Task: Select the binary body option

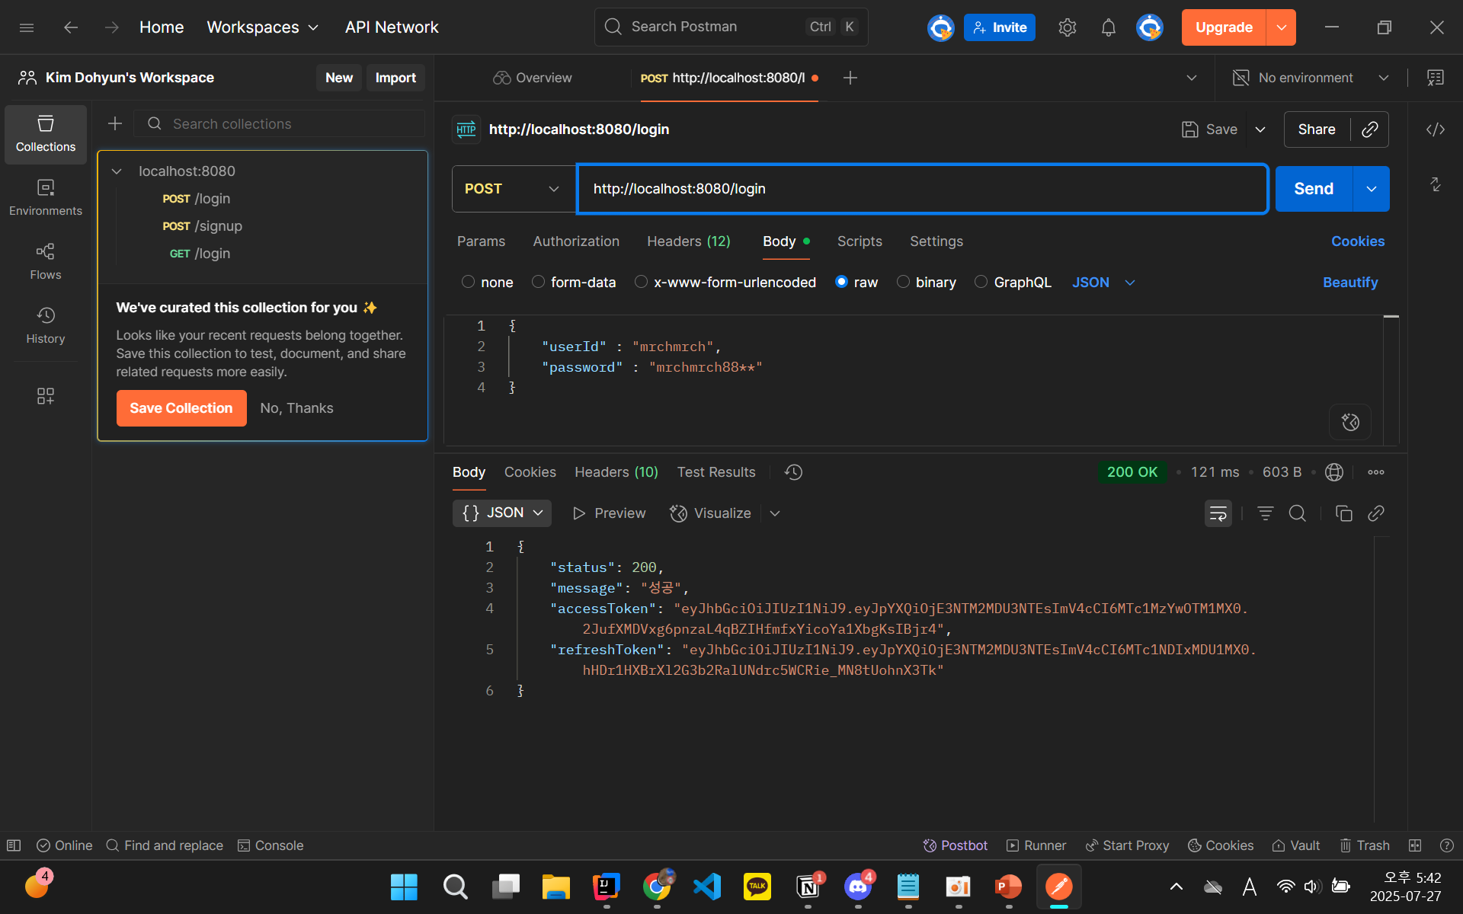Action: (x=903, y=282)
